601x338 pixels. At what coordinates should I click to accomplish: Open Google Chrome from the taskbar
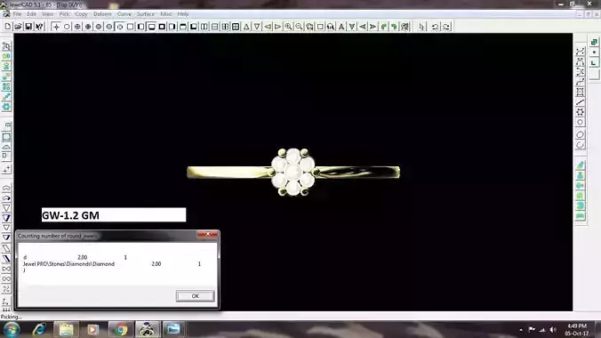tap(121, 330)
